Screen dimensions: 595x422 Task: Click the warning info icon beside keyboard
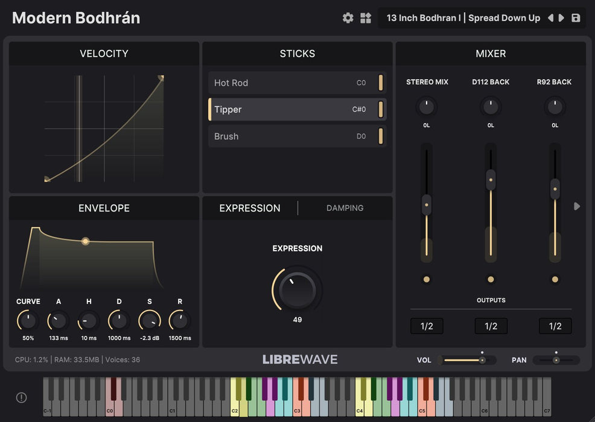pyautogui.click(x=21, y=397)
